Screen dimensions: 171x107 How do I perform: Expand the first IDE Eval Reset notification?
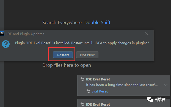(166, 85)
